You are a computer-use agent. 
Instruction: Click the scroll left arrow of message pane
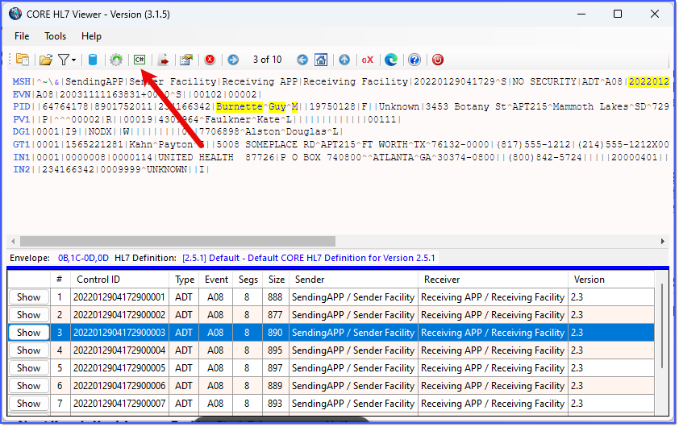(x=13, y=241)
